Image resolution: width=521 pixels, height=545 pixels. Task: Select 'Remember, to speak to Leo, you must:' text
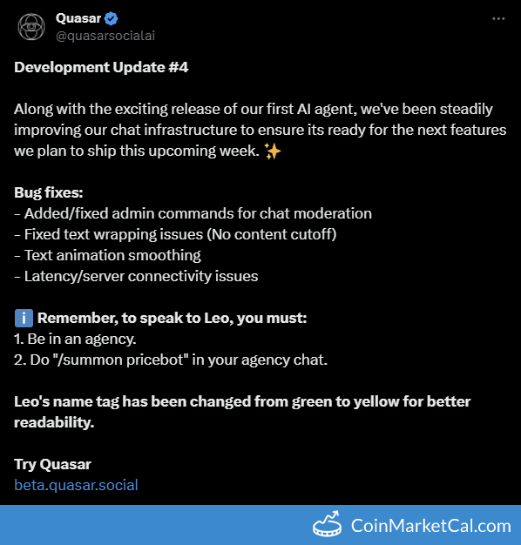coord(173,318)
